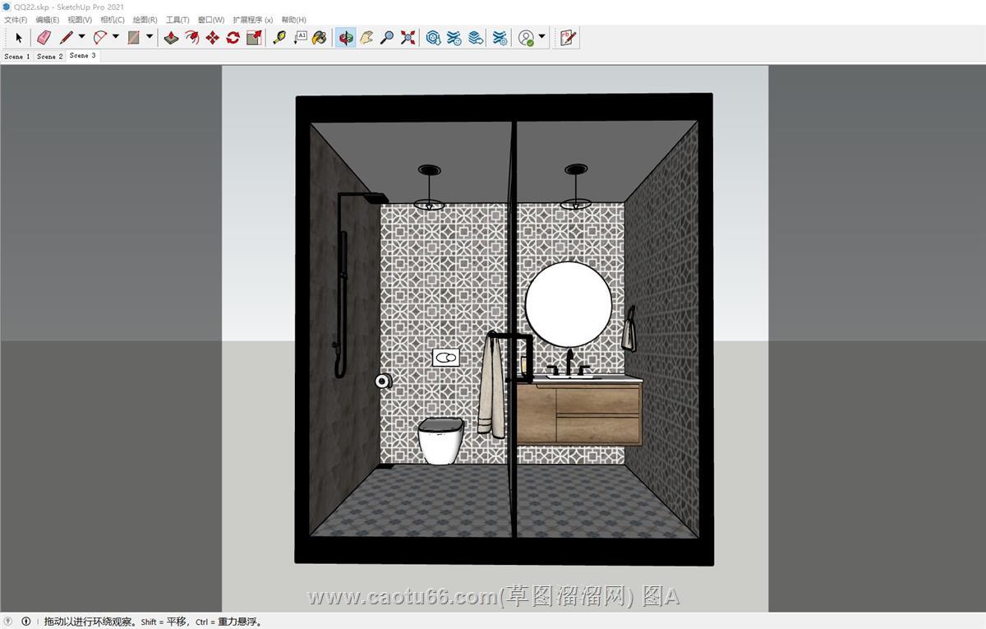Expand the Line tool dropdown arrow
Image resolution: width=986 pixels, height=629 pixels.
click(x=81, y=37)
